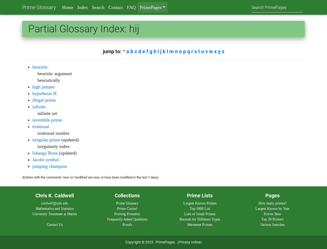The height and width of the screenshot is (249, 327).
Task: Open the PrimePages dropdown menu
Action: click(x=152, y=7)
